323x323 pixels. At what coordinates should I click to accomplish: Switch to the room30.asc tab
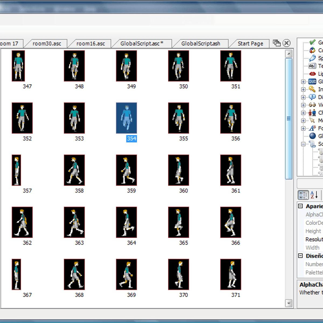coord(47,44)
